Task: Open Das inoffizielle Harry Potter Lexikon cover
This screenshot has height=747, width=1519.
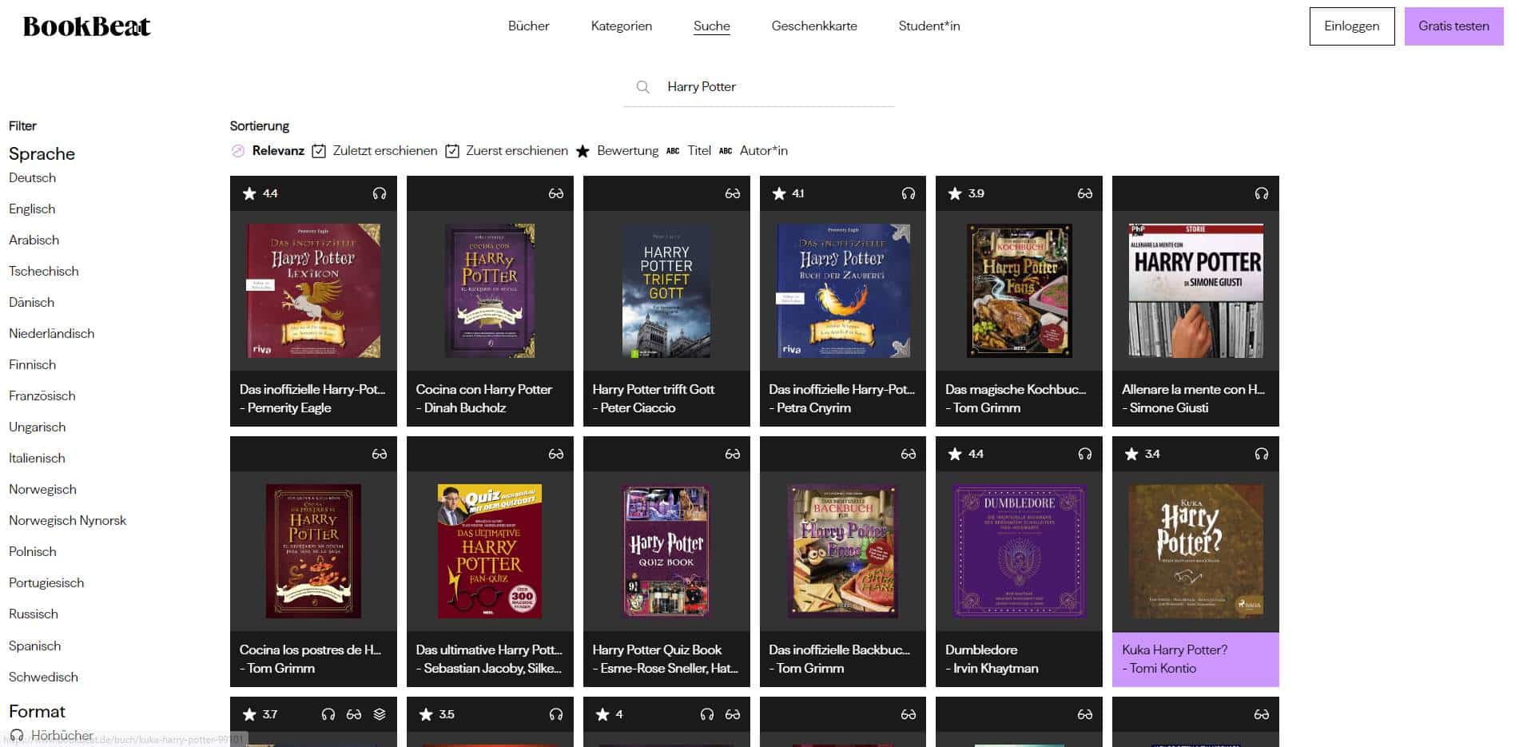Action: (313, 291)
